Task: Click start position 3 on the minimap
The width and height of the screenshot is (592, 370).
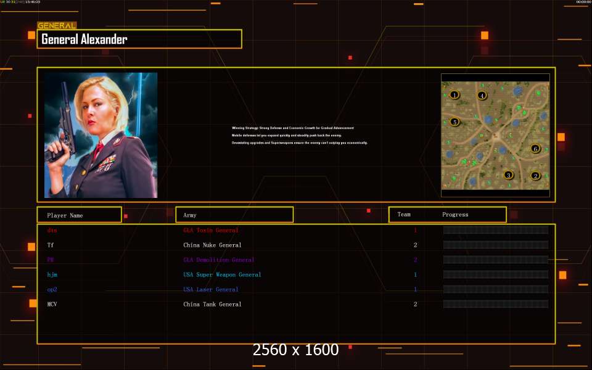Action: (x=509, y=175)
